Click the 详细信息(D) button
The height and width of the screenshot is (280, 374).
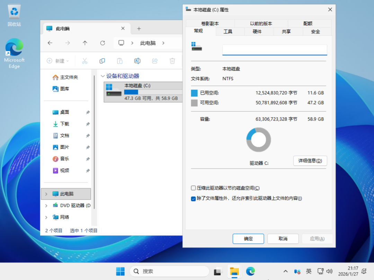(x=310, y=161)
